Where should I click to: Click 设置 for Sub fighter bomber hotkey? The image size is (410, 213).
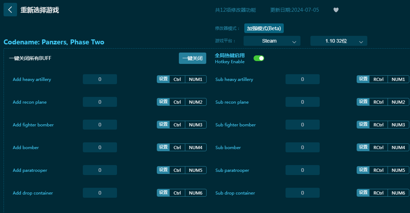pos(363,125)
